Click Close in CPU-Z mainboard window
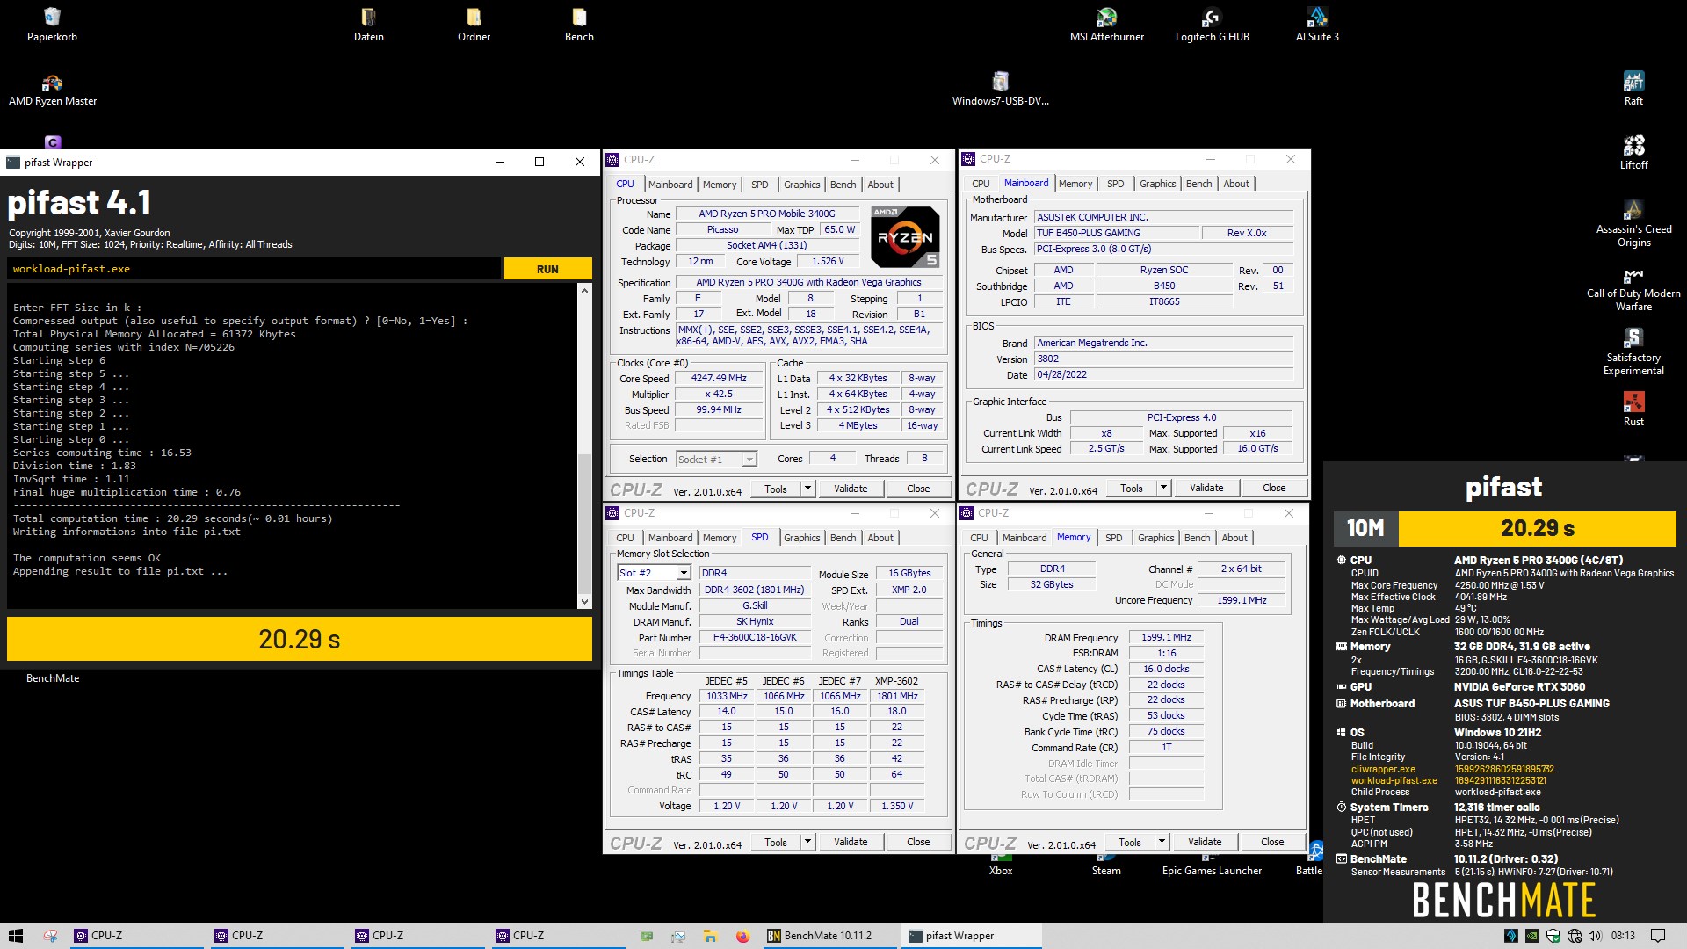Viewport: 1687px width, 949px height. tap(1273, 488)
